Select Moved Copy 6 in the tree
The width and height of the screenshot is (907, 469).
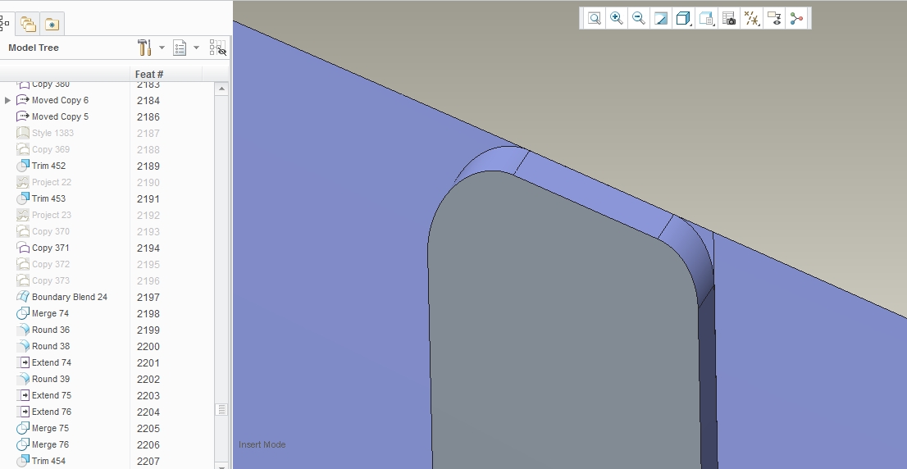tap(60, 100)
